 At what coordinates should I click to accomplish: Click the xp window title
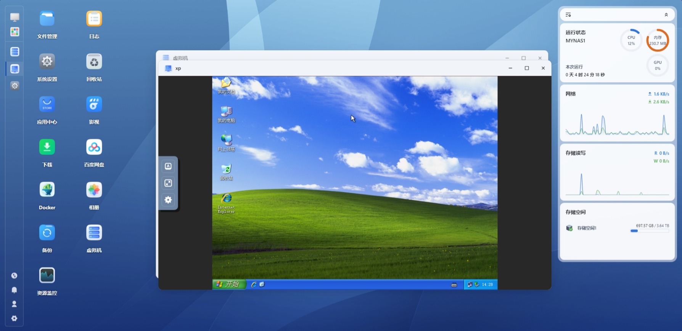178,69
